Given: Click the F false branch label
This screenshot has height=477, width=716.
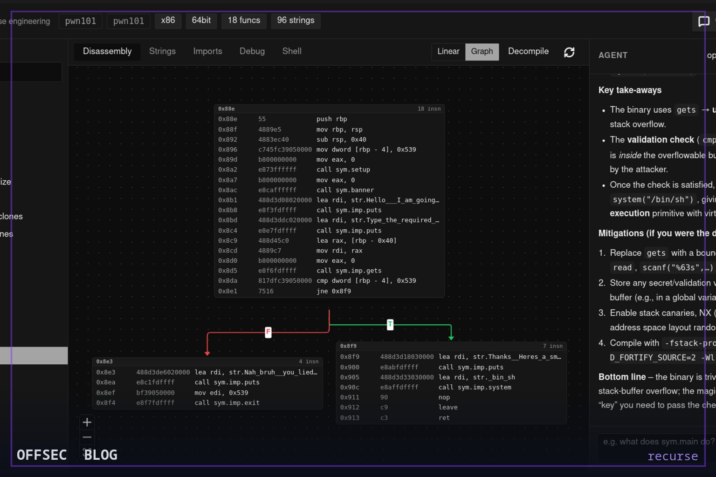Looking at the screenshot, I should [268, 332].
